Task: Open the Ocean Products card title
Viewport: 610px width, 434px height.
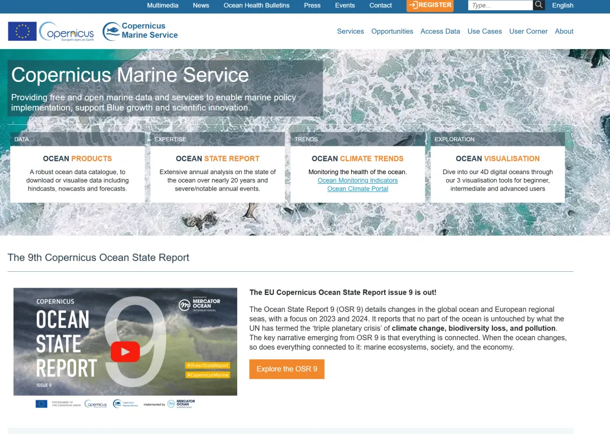Action: 77,158
